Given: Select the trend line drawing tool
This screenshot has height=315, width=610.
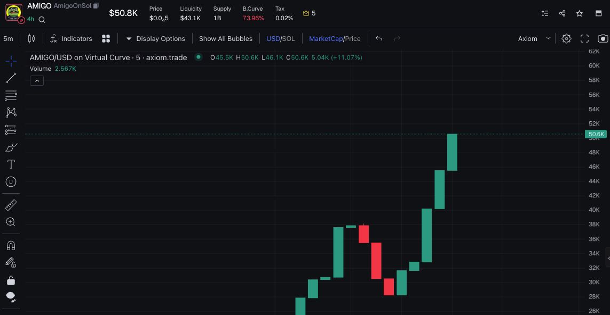Looking at the screenshot, I should pos(11,78).
